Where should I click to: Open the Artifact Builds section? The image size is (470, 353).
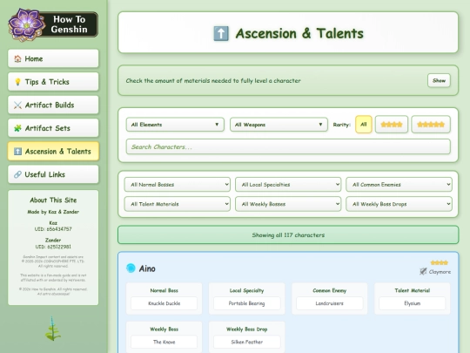point(53,105)
